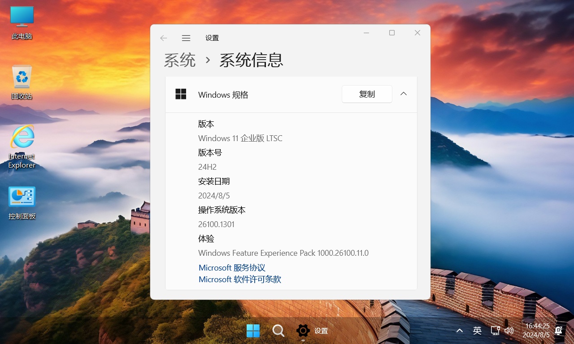
Task: Select the OS build 26100.1301
Action: coord(216,224)
